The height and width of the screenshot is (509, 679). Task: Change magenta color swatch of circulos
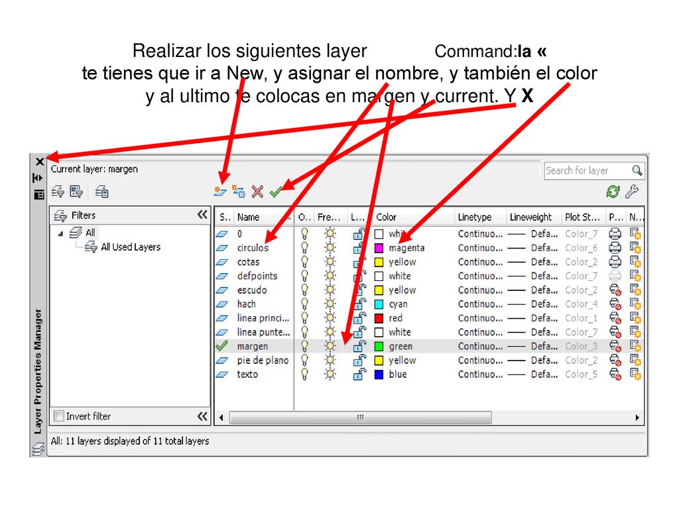(379, 248)
